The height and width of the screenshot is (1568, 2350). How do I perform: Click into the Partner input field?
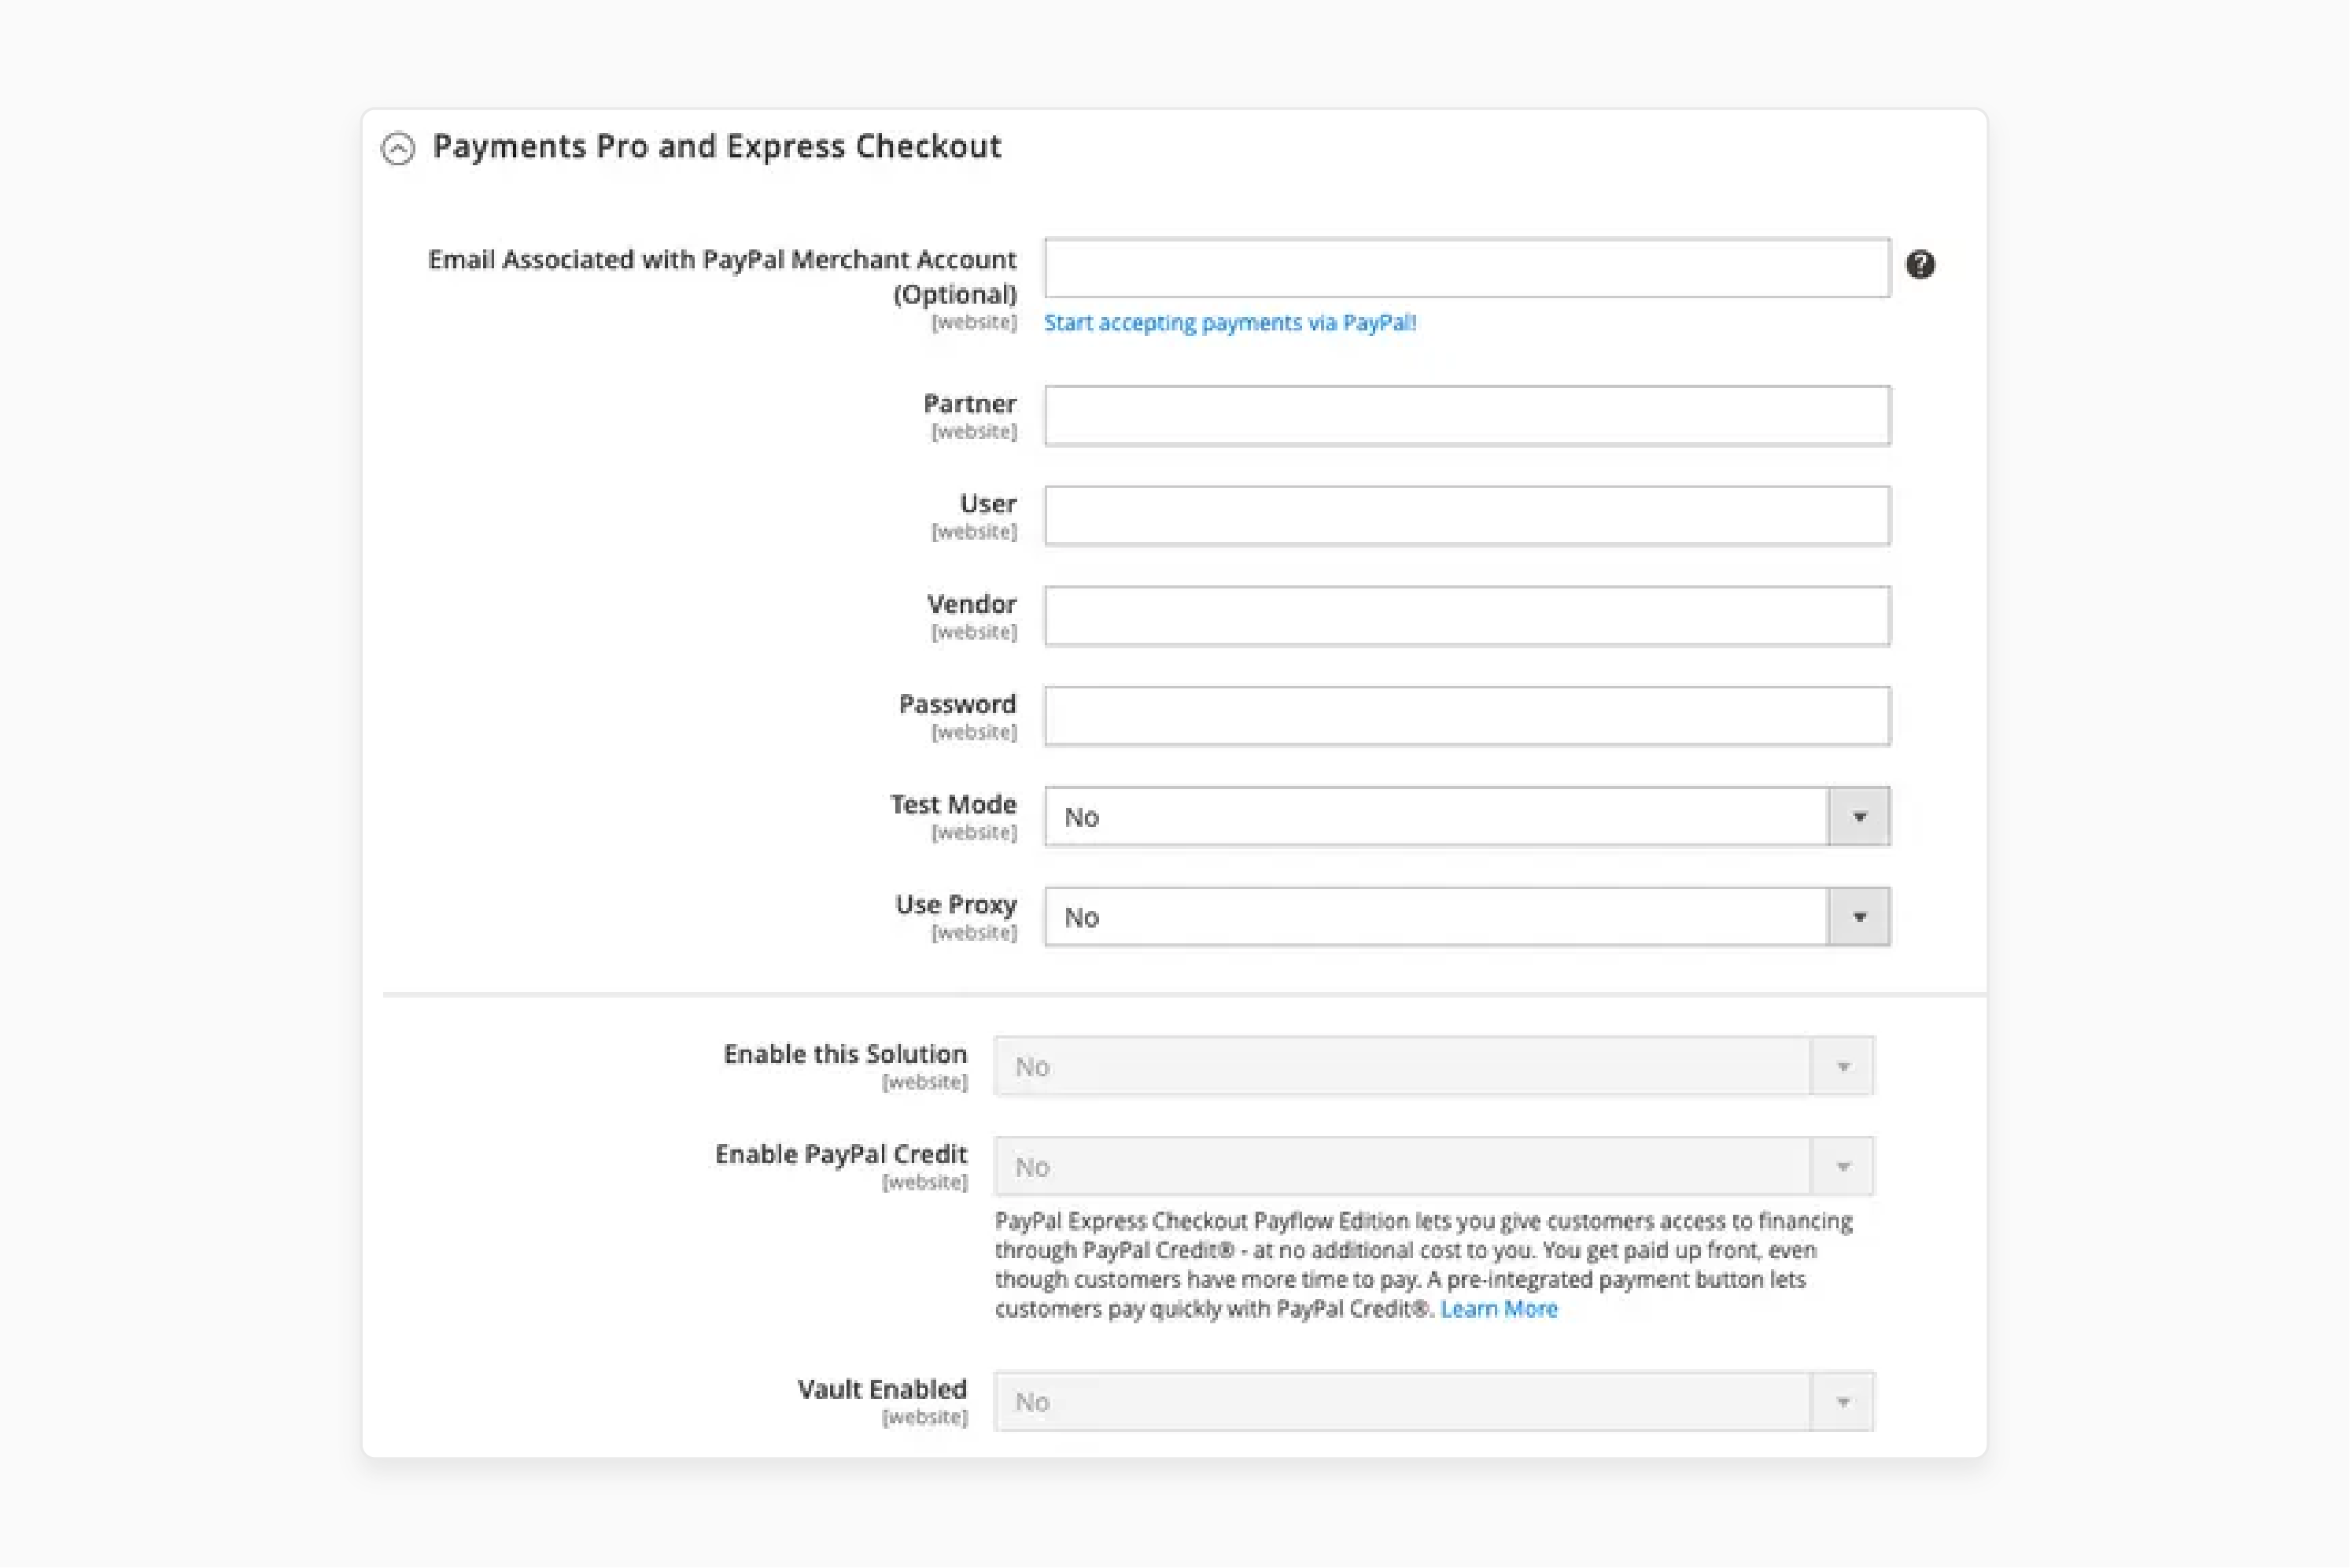tap(1467, 416)
